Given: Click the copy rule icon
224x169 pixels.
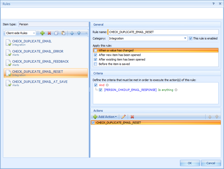Looking at the screenshot, I should (x=56, y=33).
